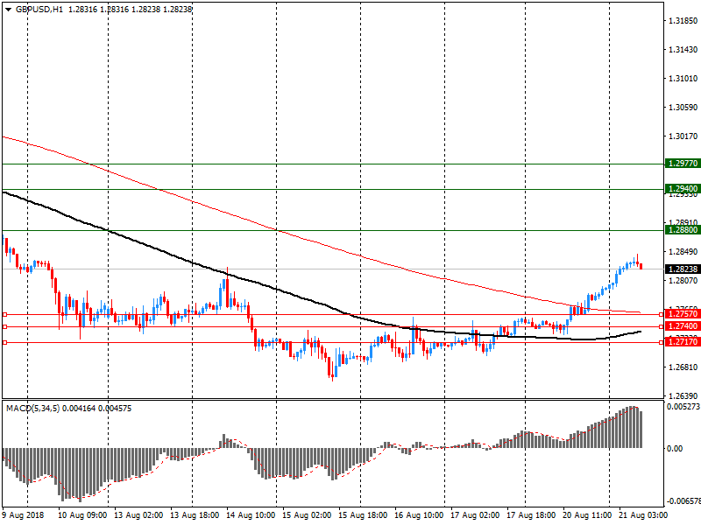Screen dimensions: 701x525
Task: Click the left-end handle of the 1.27400 line
Action: pyautogui.click(x=5, y=326)
